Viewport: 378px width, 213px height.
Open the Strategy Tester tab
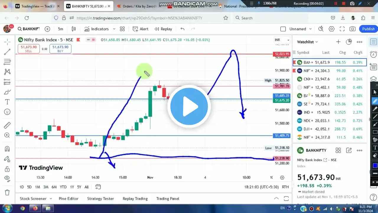coord(100,199)
